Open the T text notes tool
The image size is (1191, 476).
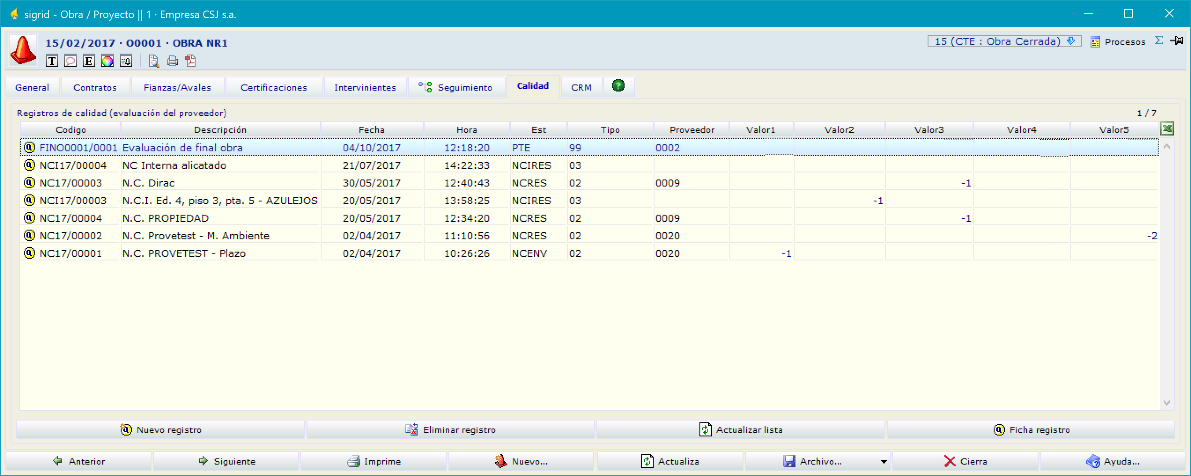52,61
